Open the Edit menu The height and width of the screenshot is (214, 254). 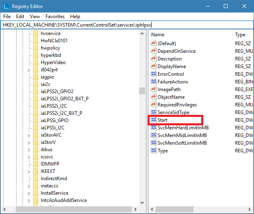click(x=20, y=17)
